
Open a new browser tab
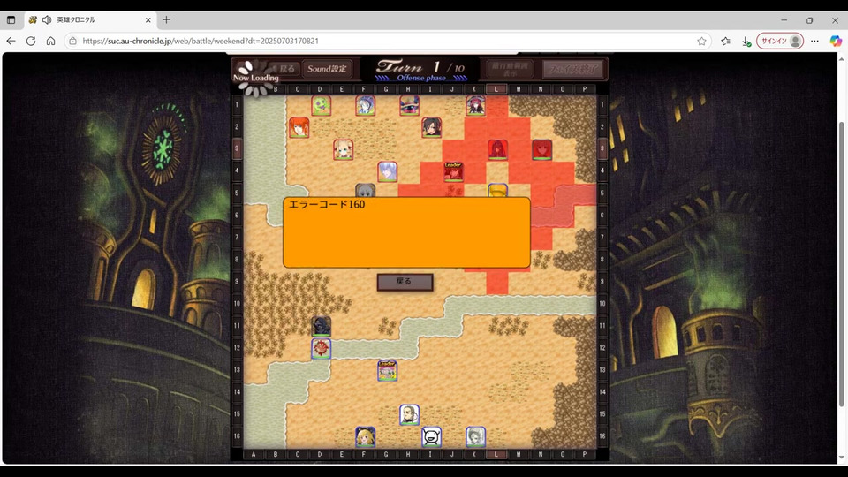click(x=166, y=20)
